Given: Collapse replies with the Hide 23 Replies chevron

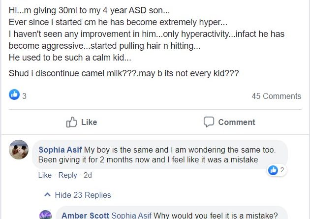Looking at the screenshot, I should 48,195.
